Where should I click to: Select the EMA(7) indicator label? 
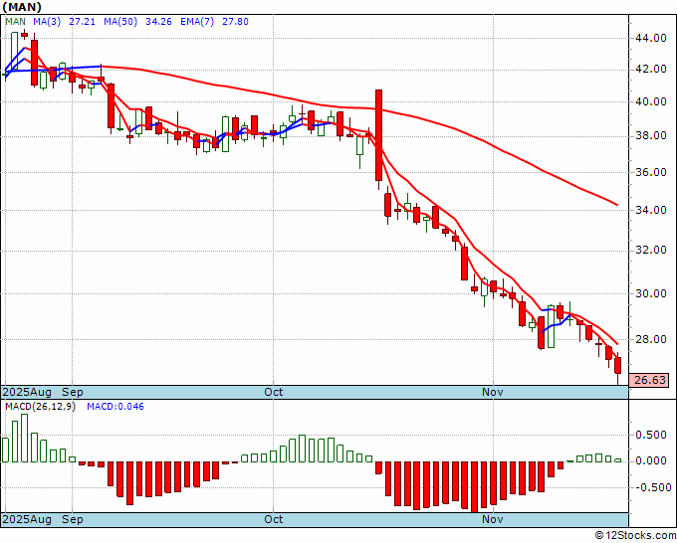pos(197,22)
